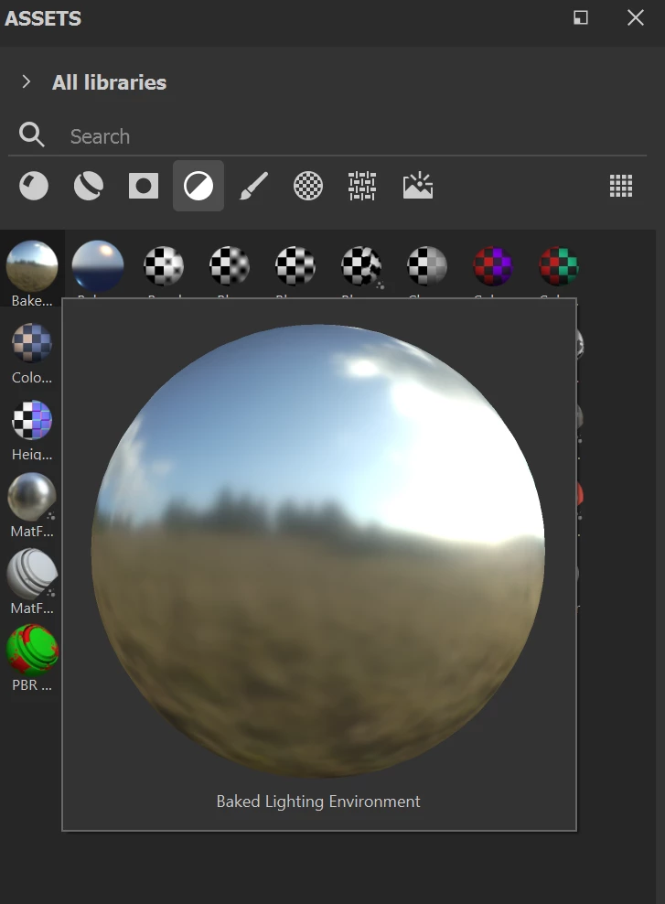Screen dimensions: 665x904
Task: Change thumbnail size with grid view icon
Action: pyautogui.click(x=621, y=186)
